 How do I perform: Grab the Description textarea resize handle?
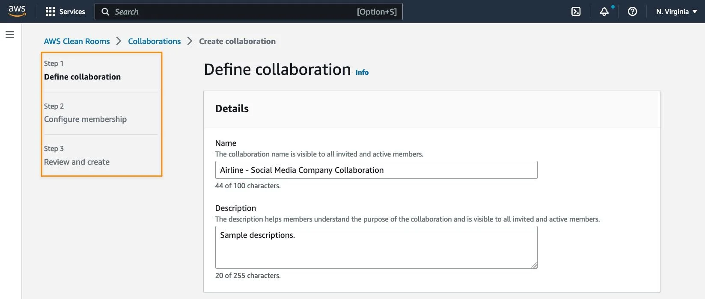click(534, 265)
